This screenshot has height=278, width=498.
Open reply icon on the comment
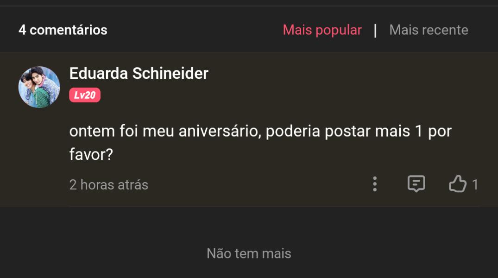tap(416, 184)
